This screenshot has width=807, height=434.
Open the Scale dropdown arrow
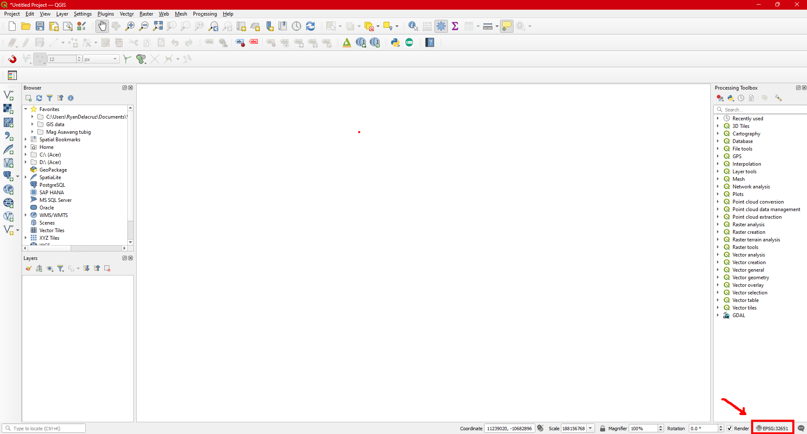pos(590,429)
